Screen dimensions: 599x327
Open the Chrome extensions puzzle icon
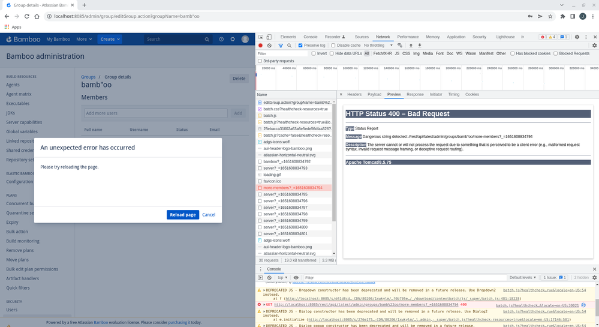(x=562, y=16)
